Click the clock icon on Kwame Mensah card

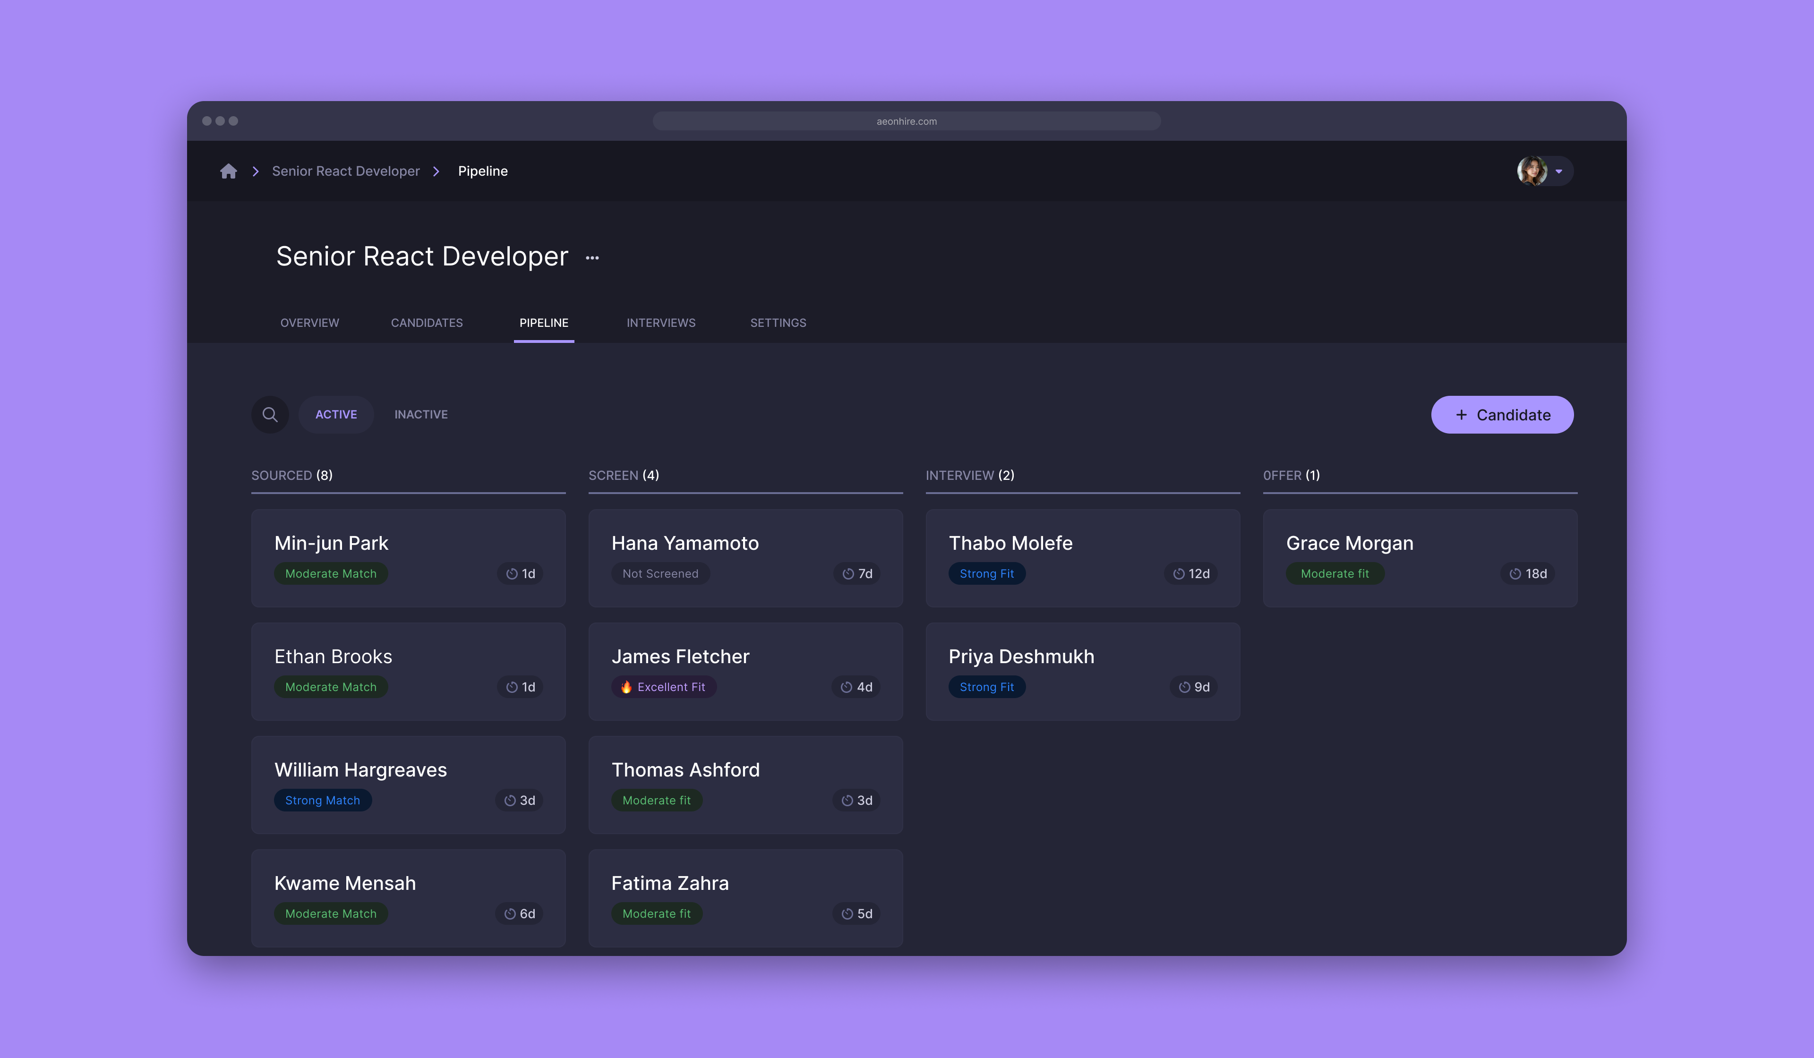(x=510, y=914)
